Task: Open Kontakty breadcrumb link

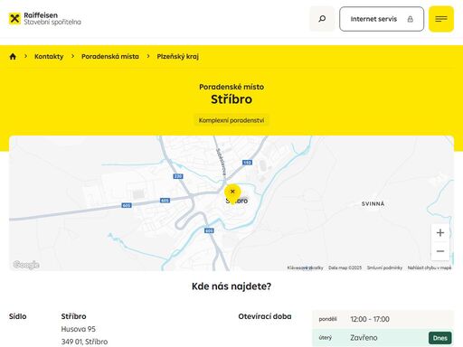Action: [x=49, y=56]
